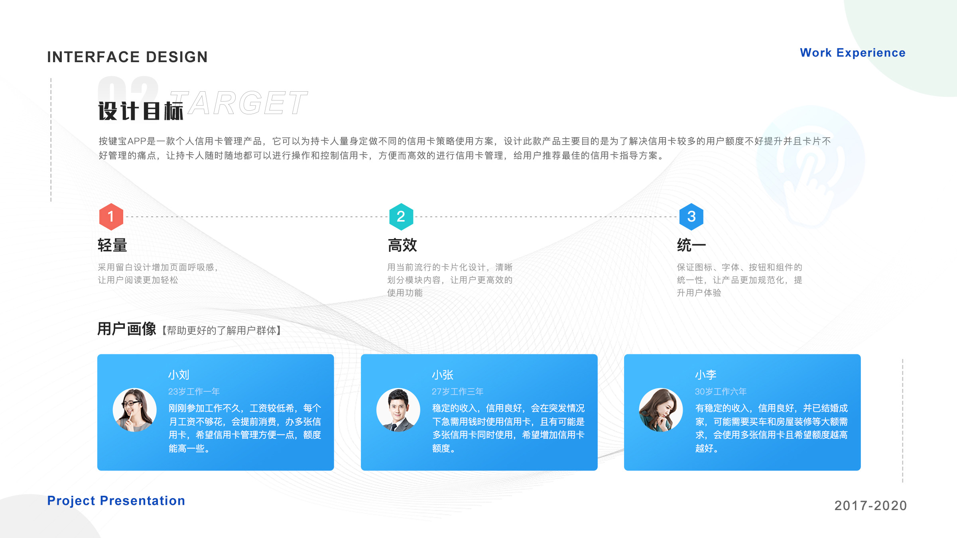Click the 27岁工作三年 label
957x538 pixels.
coord(457,391)
